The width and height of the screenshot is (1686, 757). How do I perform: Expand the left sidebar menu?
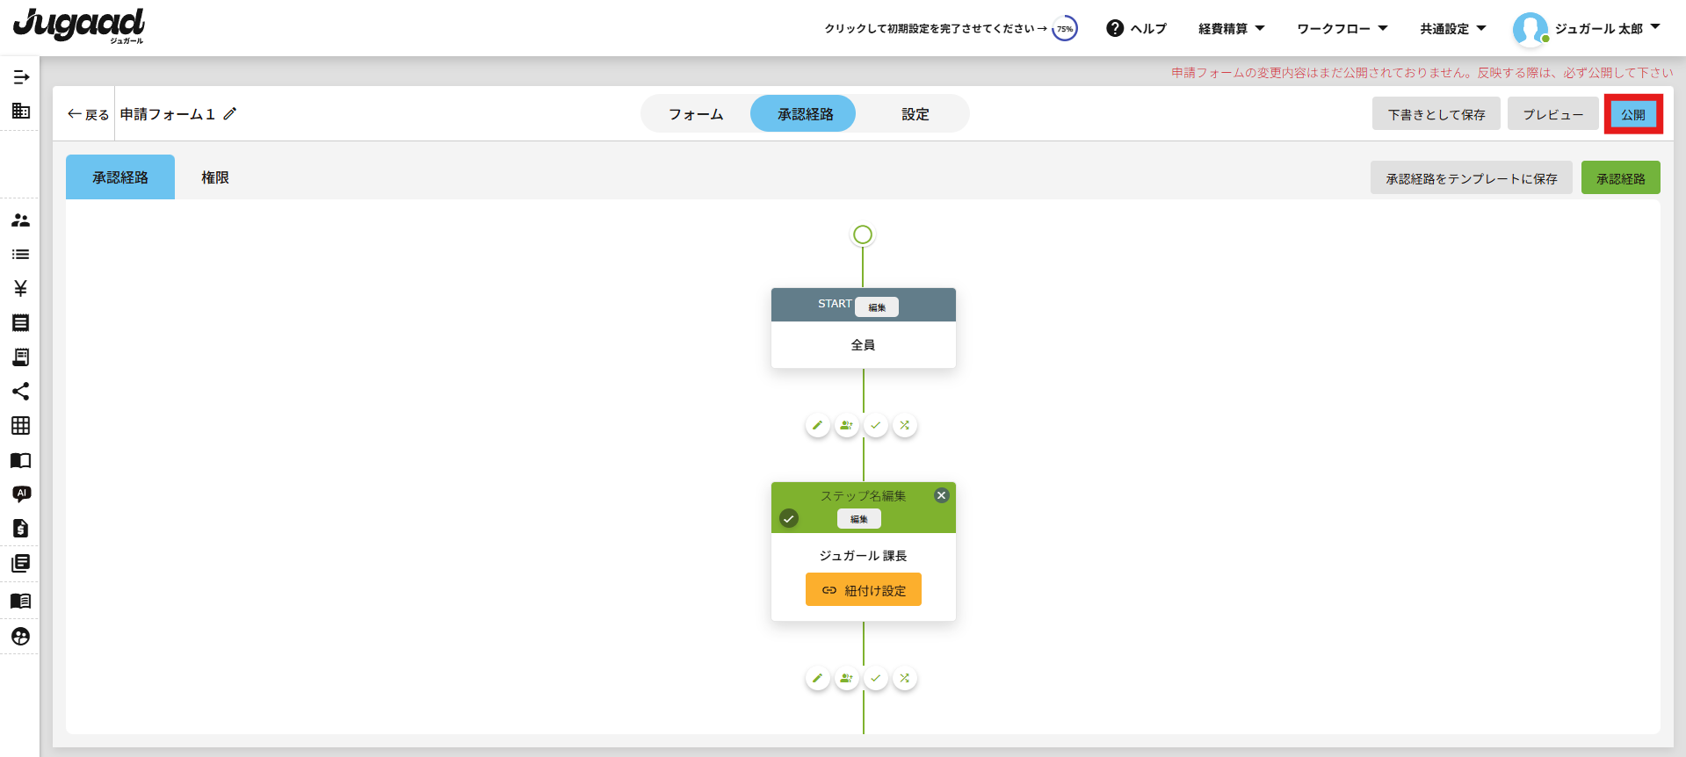coord(21,77)
